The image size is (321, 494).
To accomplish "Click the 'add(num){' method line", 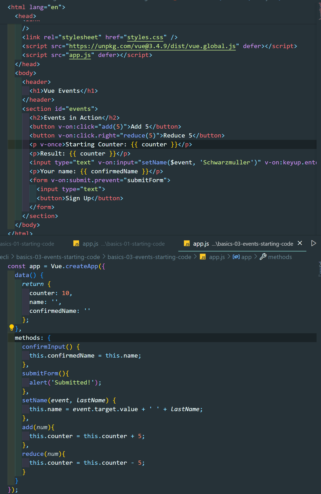I will click(38, 427).
